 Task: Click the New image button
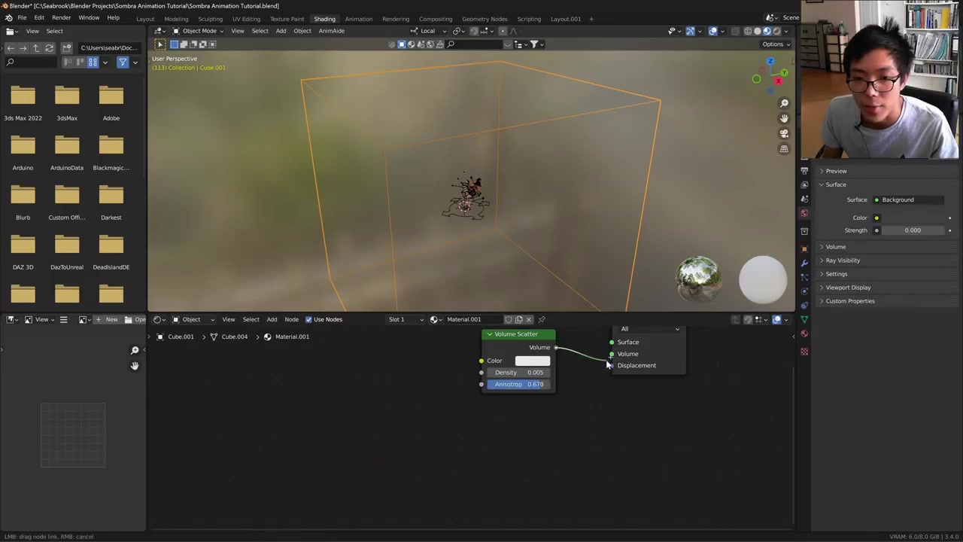[106, 319]
